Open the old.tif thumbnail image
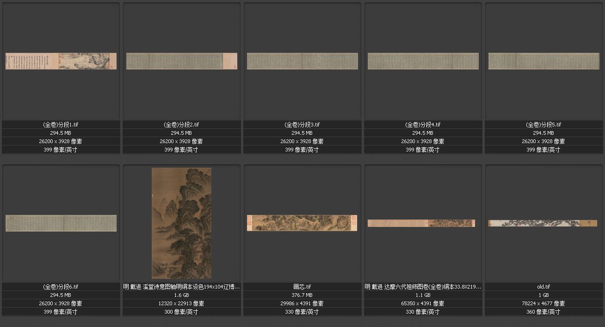 pyautogui.click(x=543, y=223)
